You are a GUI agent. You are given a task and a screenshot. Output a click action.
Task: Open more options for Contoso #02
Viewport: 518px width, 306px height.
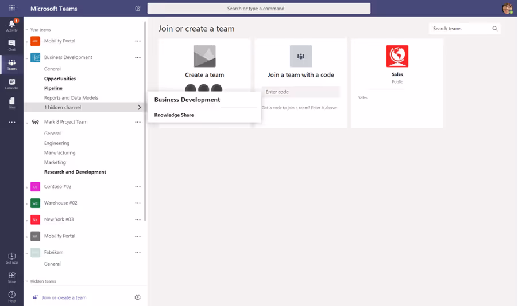click(138, 187)
